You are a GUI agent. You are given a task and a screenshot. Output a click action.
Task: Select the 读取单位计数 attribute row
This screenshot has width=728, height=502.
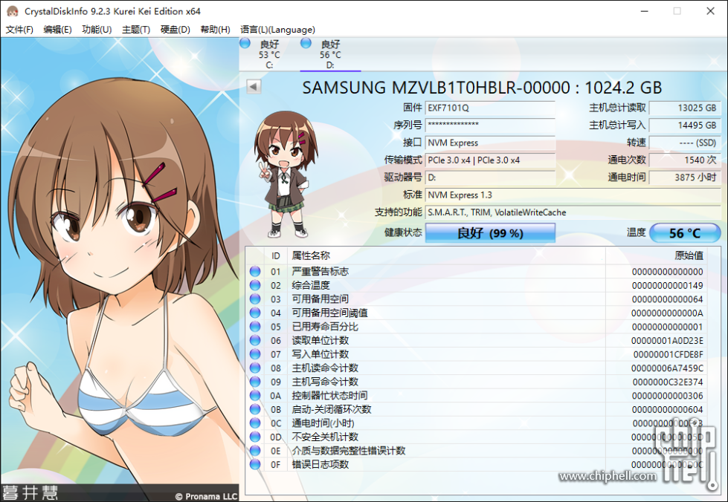(x=477, y=340)
